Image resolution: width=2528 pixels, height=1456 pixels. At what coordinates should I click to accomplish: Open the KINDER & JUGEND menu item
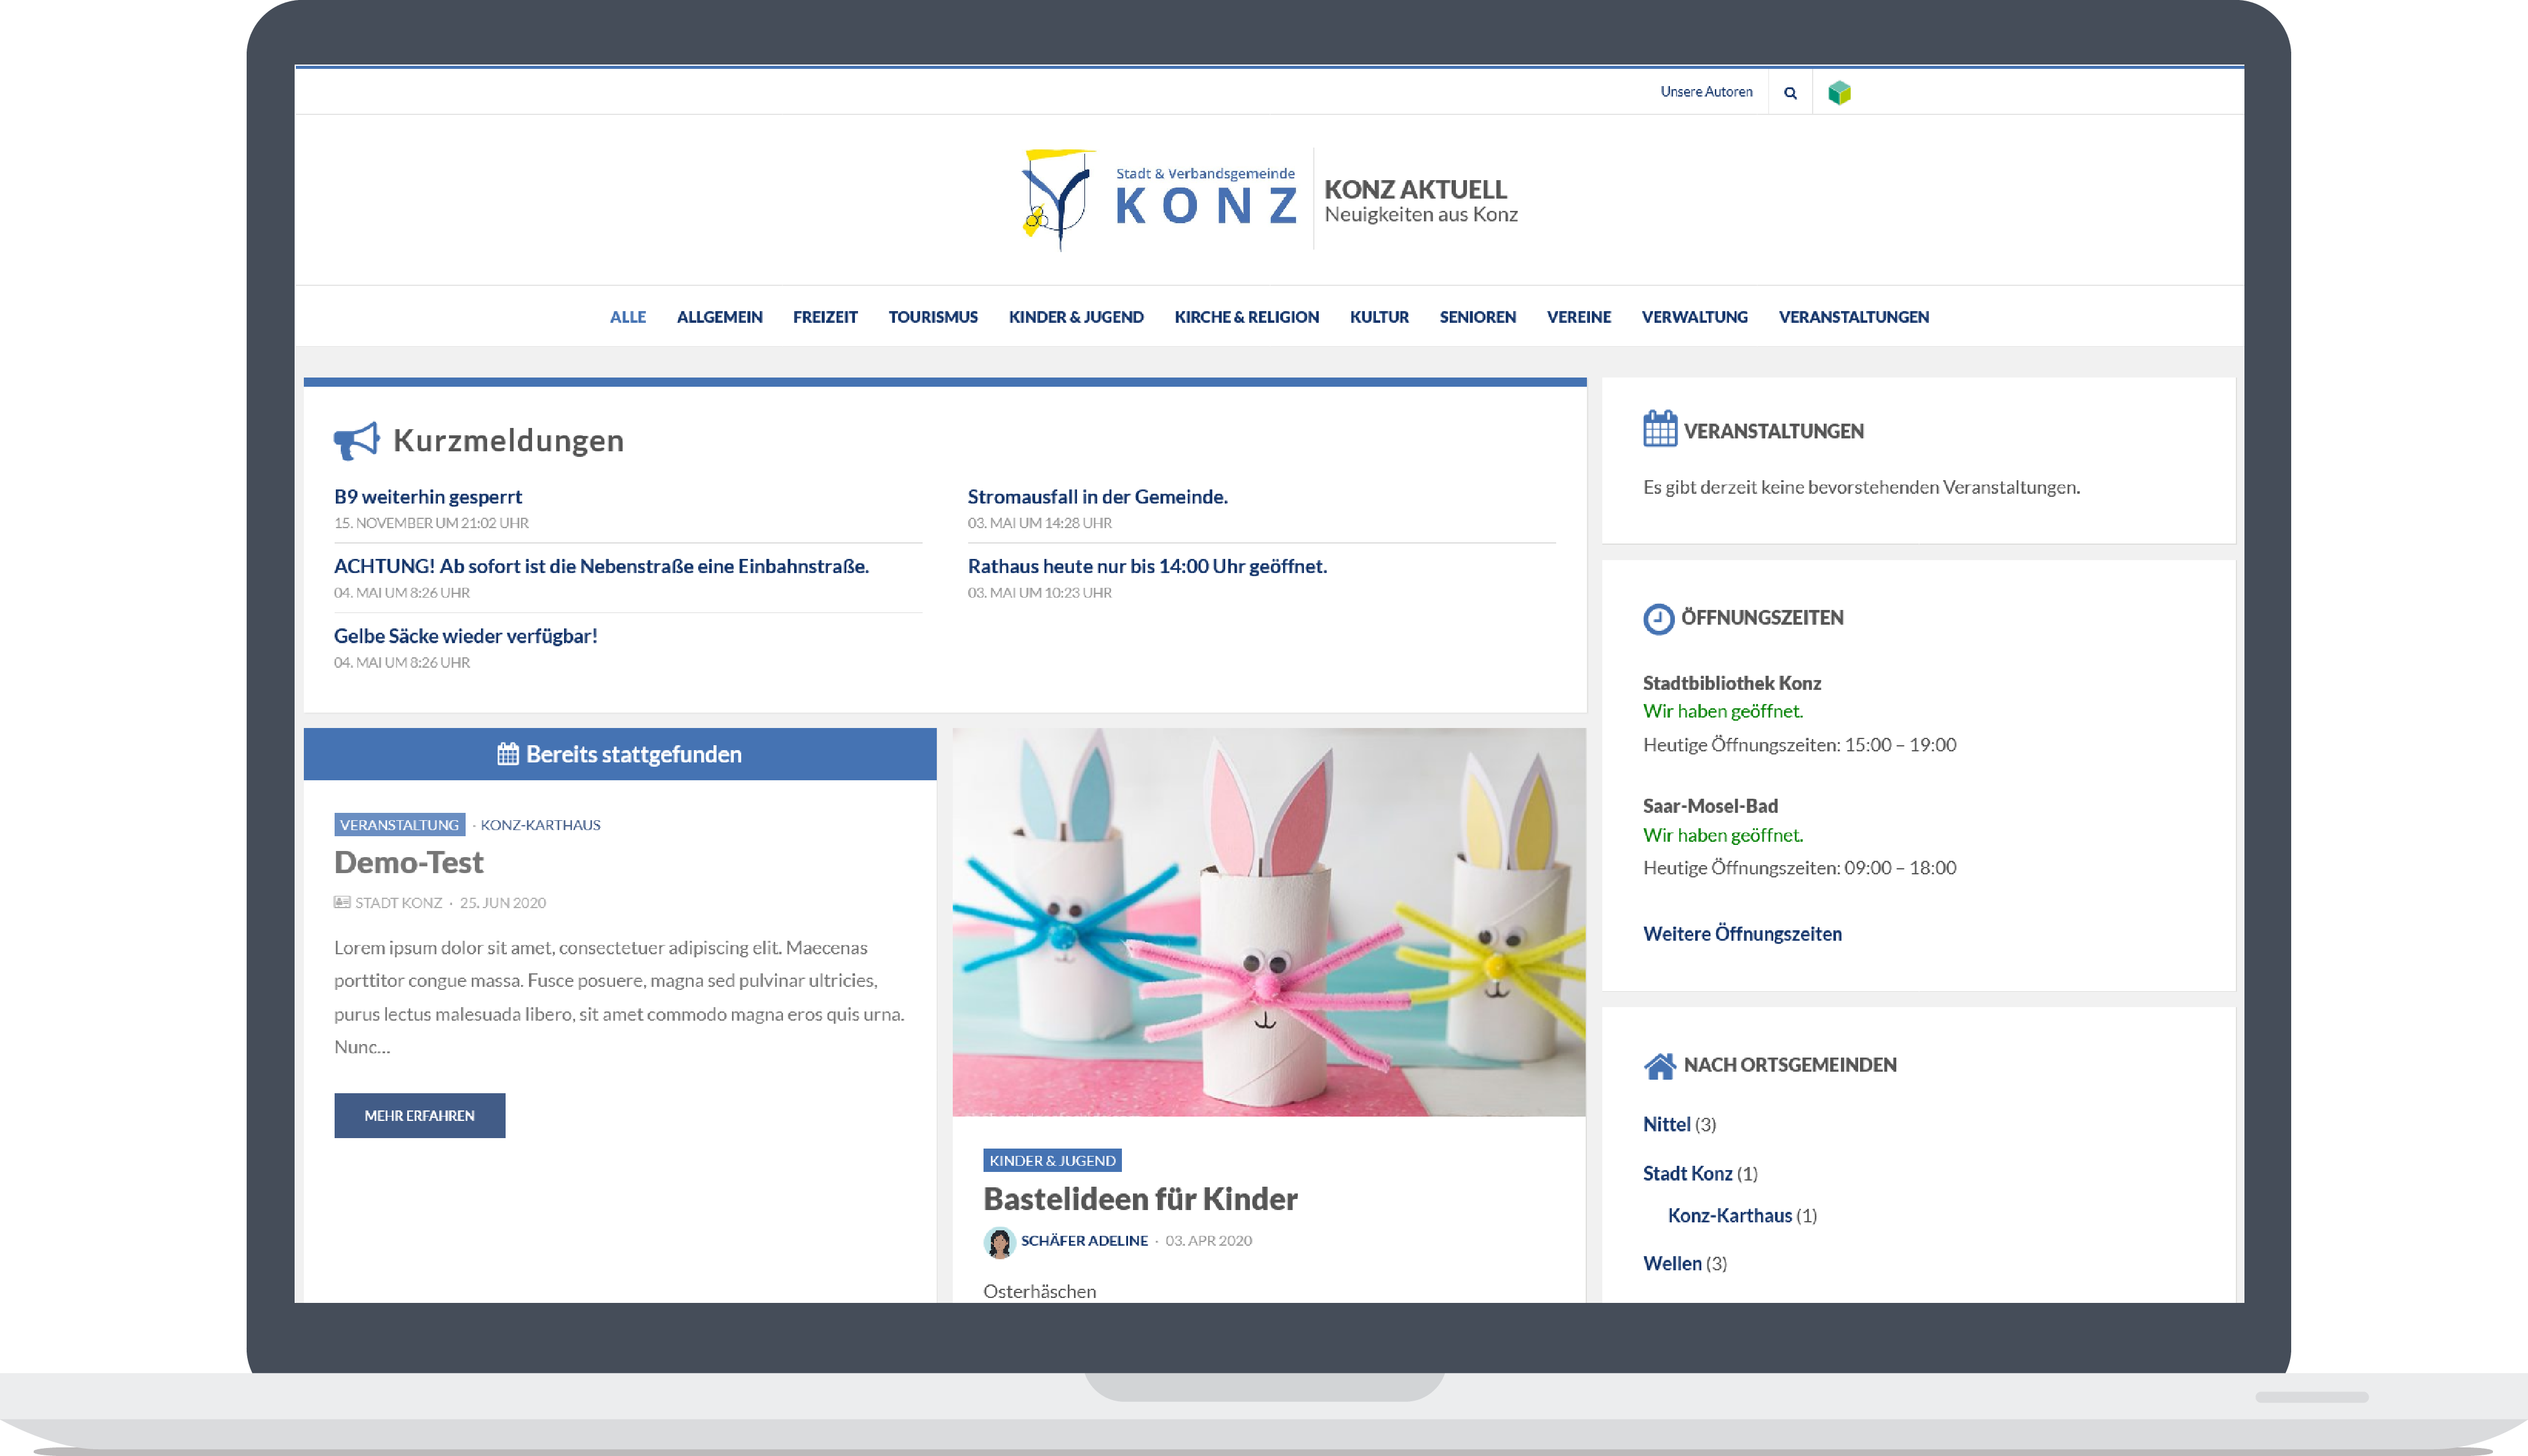point(1075,317)
